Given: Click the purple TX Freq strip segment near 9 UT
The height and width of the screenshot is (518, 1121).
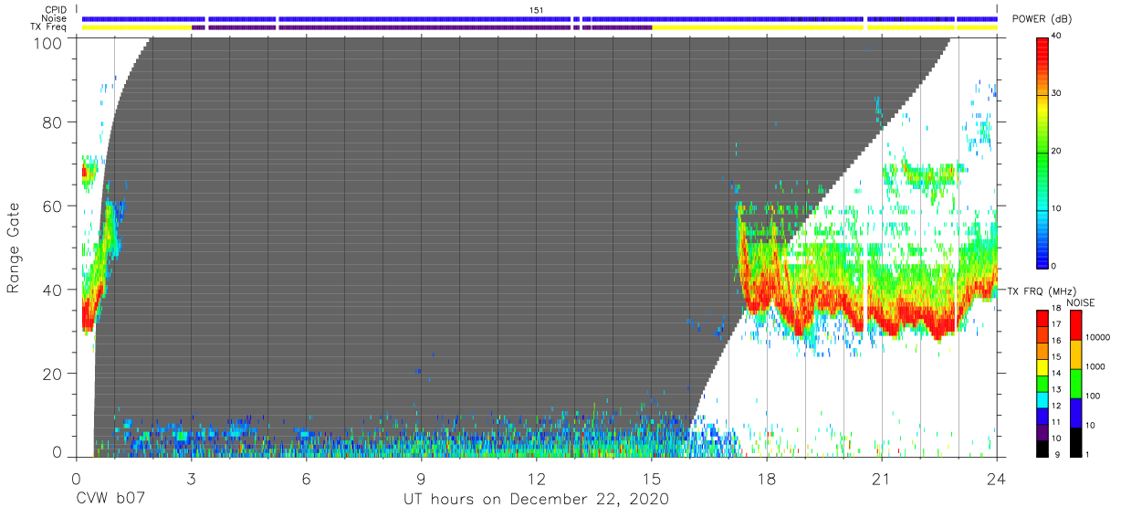Looking at the screenshot, I should (425, 27).
